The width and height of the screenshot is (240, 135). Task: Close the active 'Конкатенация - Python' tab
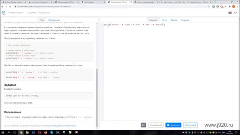coord(131,2)
